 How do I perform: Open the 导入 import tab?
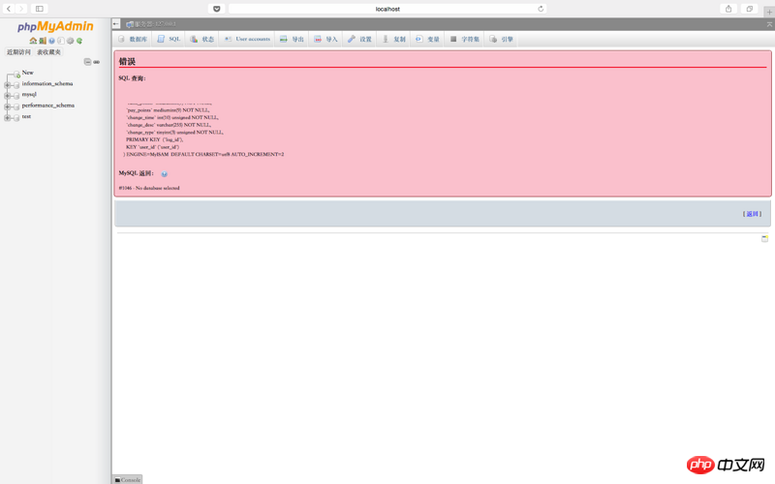325,39
